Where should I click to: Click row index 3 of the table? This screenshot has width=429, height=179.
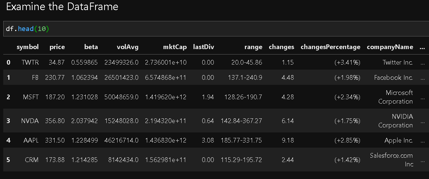(x=8, y=121)
